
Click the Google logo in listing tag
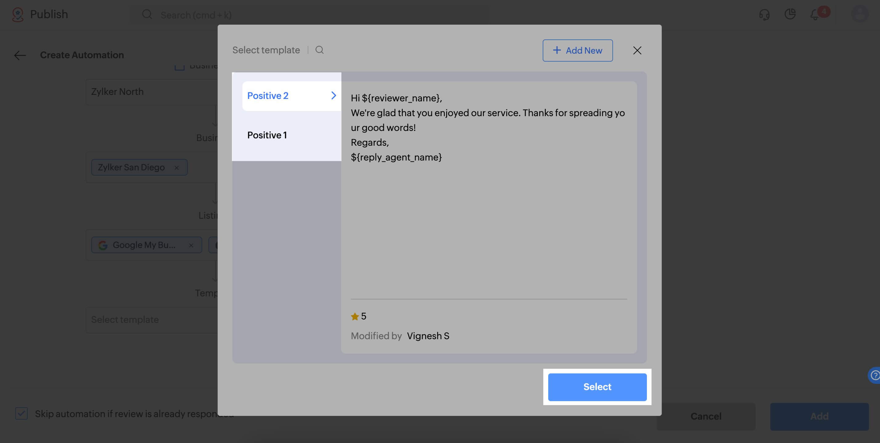103,245
